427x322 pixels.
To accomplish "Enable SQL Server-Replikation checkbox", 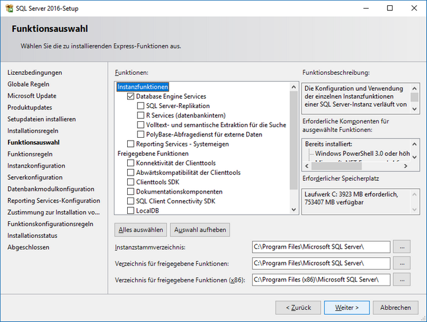I will click(140, 106).
